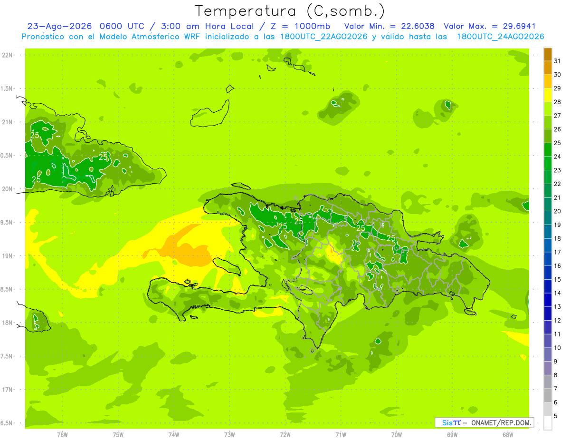Viewport: 570px width, 441px height.
Task: Select the gray swatch between 6 and 7
Action: pyautogui.click(x=548, y=396)
